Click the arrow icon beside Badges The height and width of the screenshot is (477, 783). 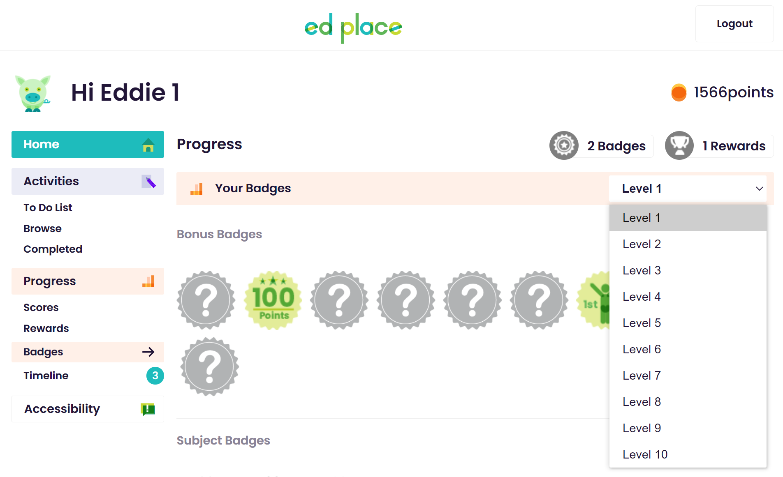pyautogui.click(x=148, y=352)
